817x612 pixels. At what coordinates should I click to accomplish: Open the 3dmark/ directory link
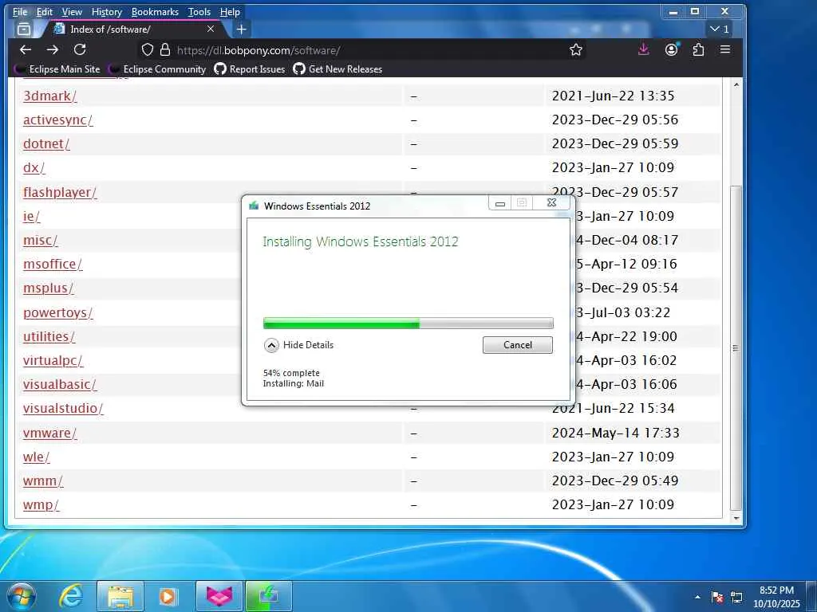pos(50,96)
